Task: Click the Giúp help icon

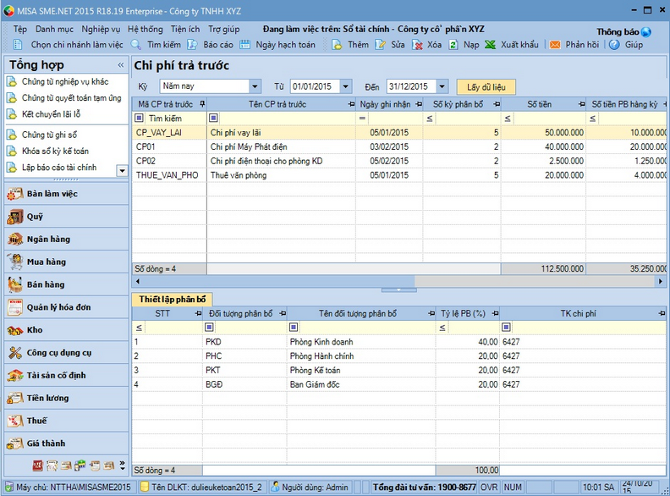Action: pyautogui.click(x=614, y=45)
